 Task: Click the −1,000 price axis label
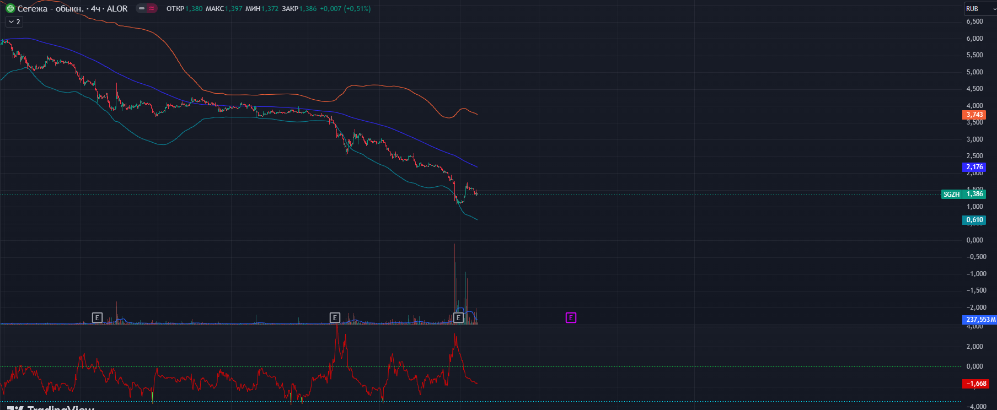point(976,274)
